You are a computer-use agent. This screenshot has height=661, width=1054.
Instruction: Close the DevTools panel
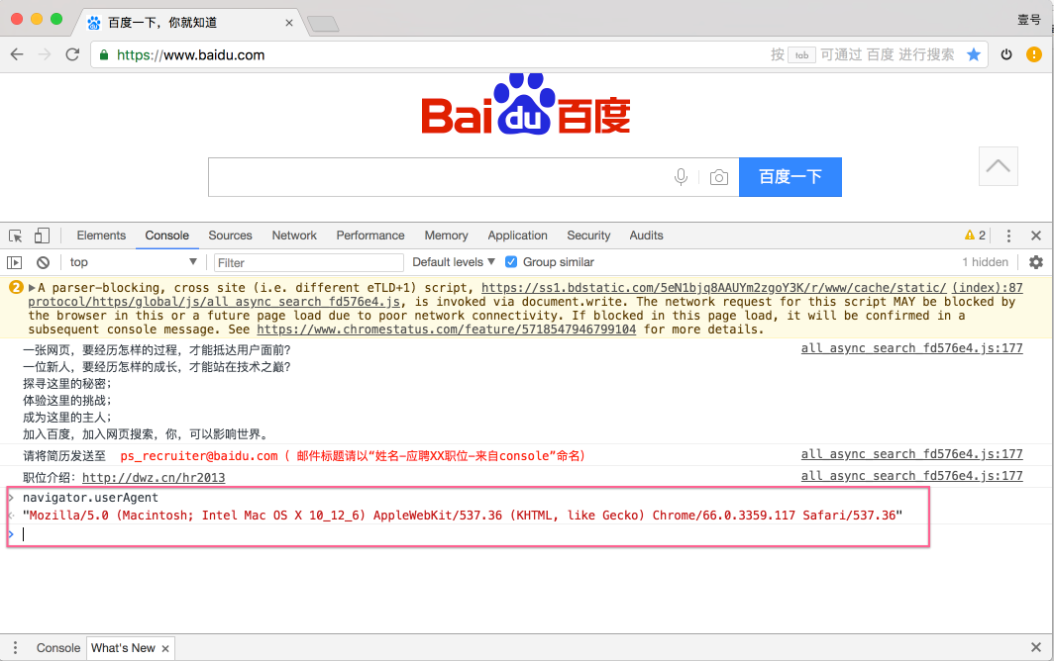tap(1036, 236)
